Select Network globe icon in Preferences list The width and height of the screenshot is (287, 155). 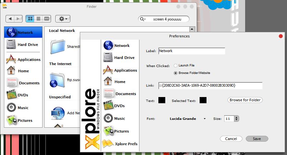pos(108,45)
